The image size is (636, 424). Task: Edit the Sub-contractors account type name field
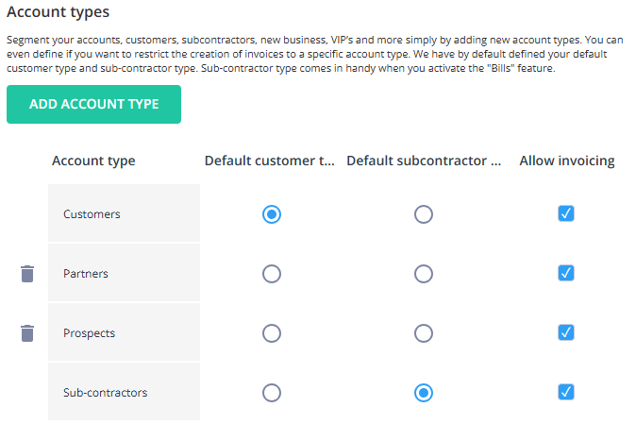tap(125, 392)
